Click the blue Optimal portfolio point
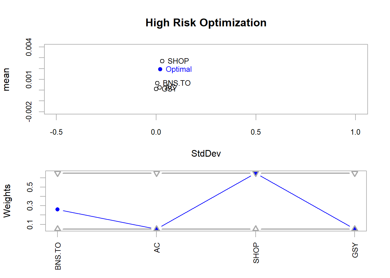This screenshot has width=390, height=278. pos(160,69)
